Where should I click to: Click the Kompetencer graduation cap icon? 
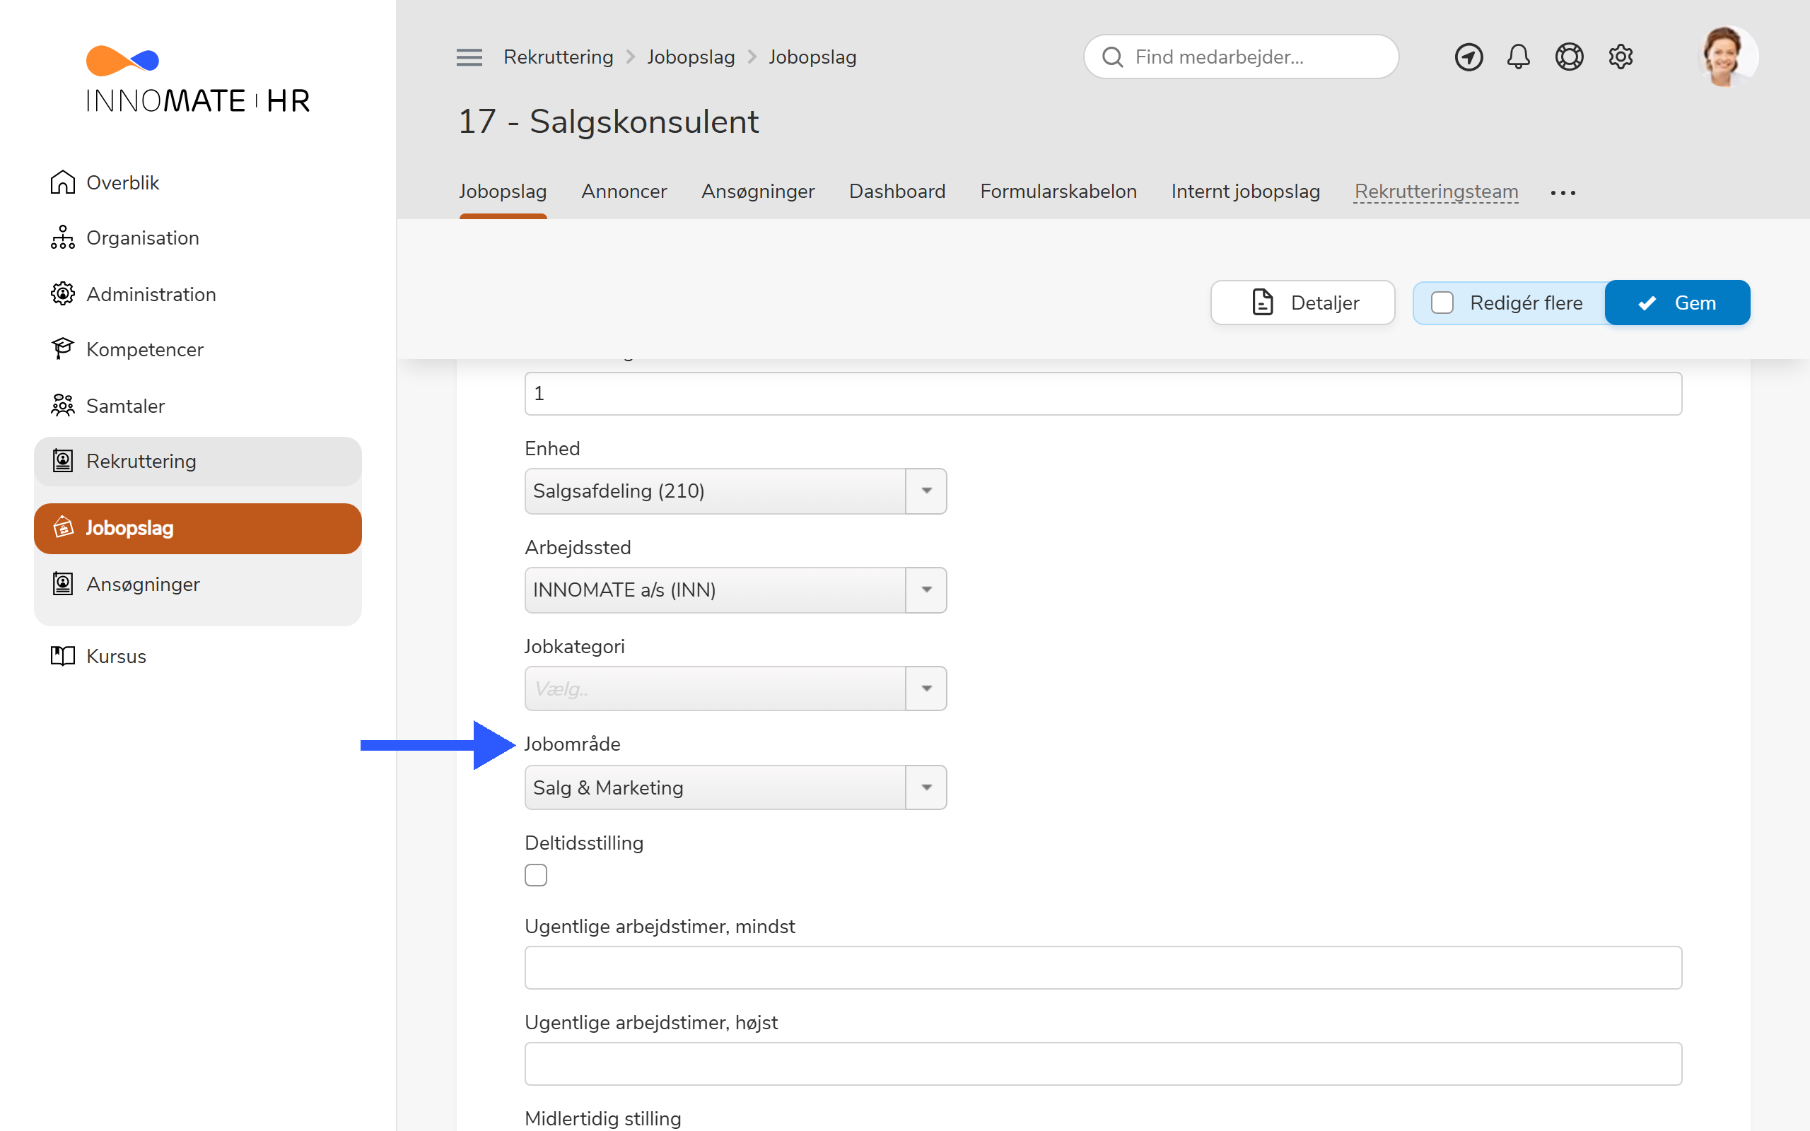[x=63, y=348]
